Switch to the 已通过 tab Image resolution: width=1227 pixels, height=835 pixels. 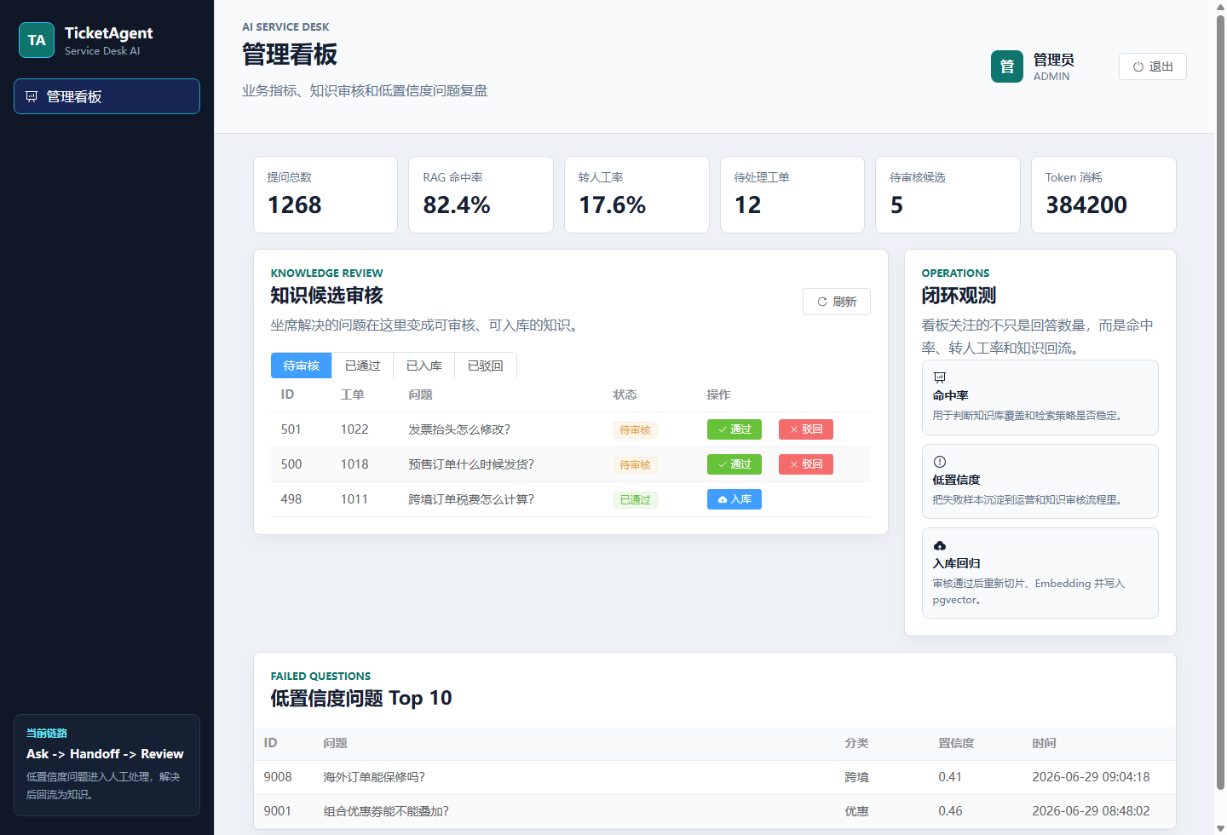(x=363, y=366)
